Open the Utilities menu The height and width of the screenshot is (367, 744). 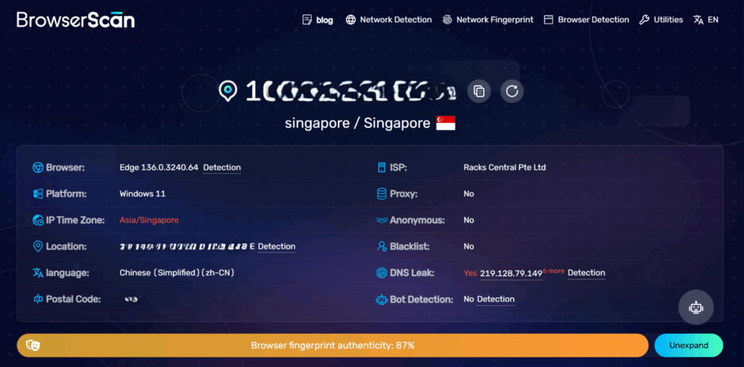[668, 20]
